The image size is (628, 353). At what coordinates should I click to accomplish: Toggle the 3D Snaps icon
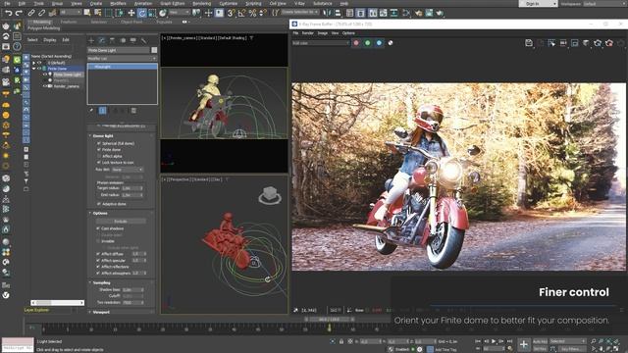pyautogui.click(x=231, y=13)
